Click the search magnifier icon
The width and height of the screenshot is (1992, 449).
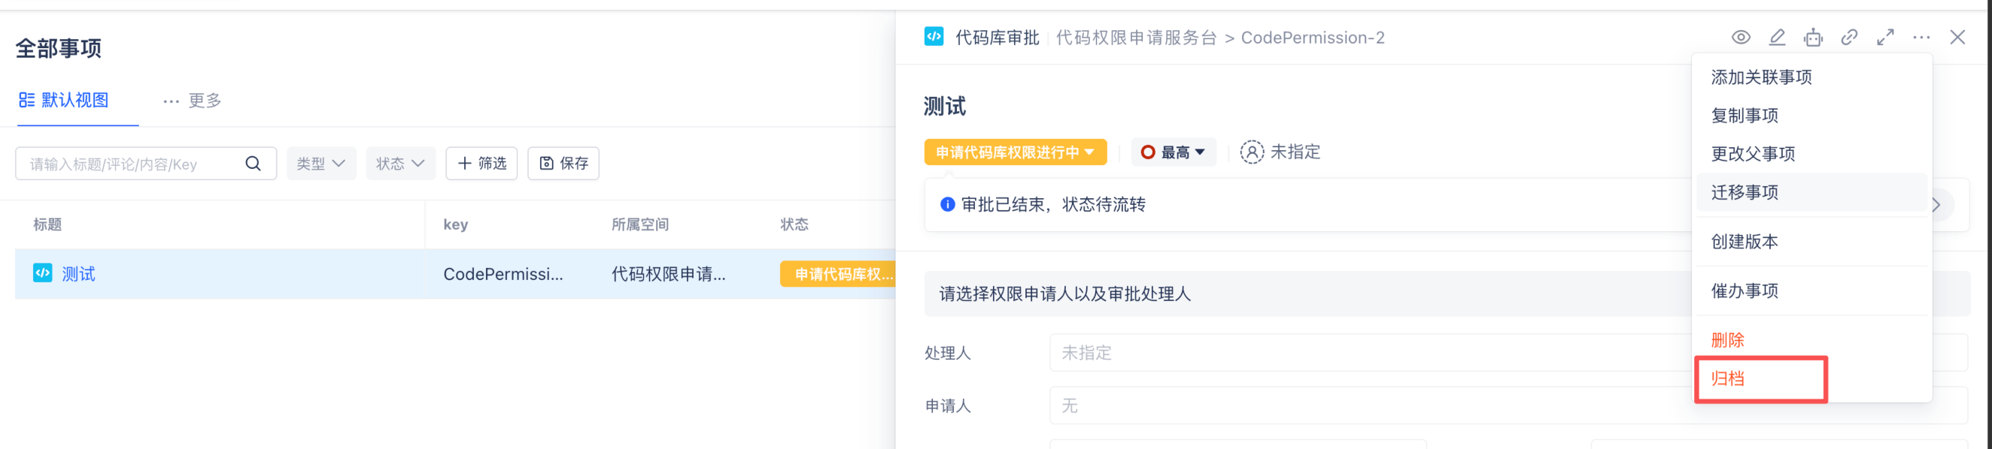(x=253, y=164)
